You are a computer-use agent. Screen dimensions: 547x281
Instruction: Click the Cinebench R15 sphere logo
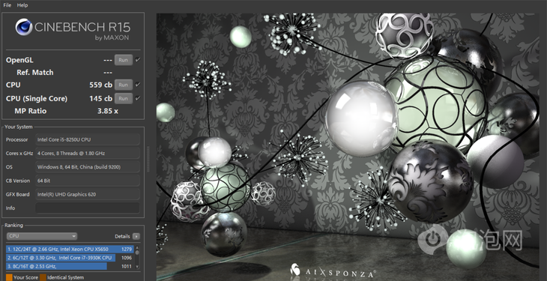[x=24, y=27]
